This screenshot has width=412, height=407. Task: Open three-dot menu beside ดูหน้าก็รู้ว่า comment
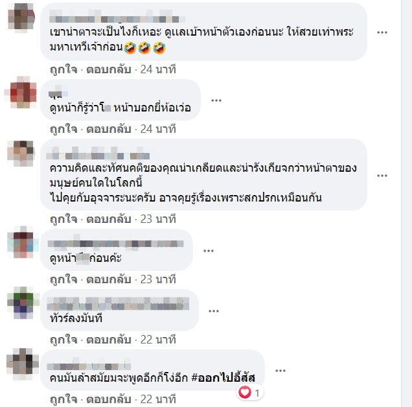click(216, 100)
